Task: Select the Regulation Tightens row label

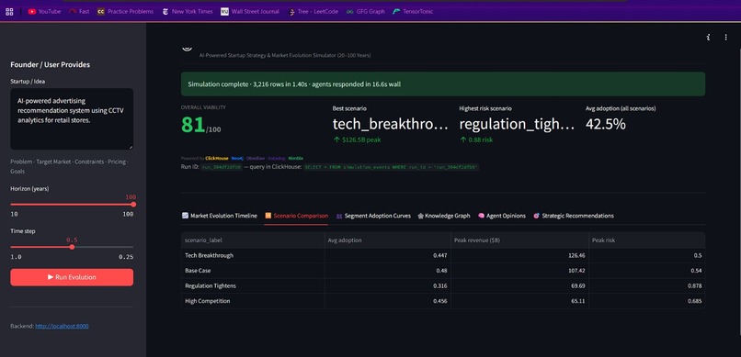Action: (x=211, y=285)
